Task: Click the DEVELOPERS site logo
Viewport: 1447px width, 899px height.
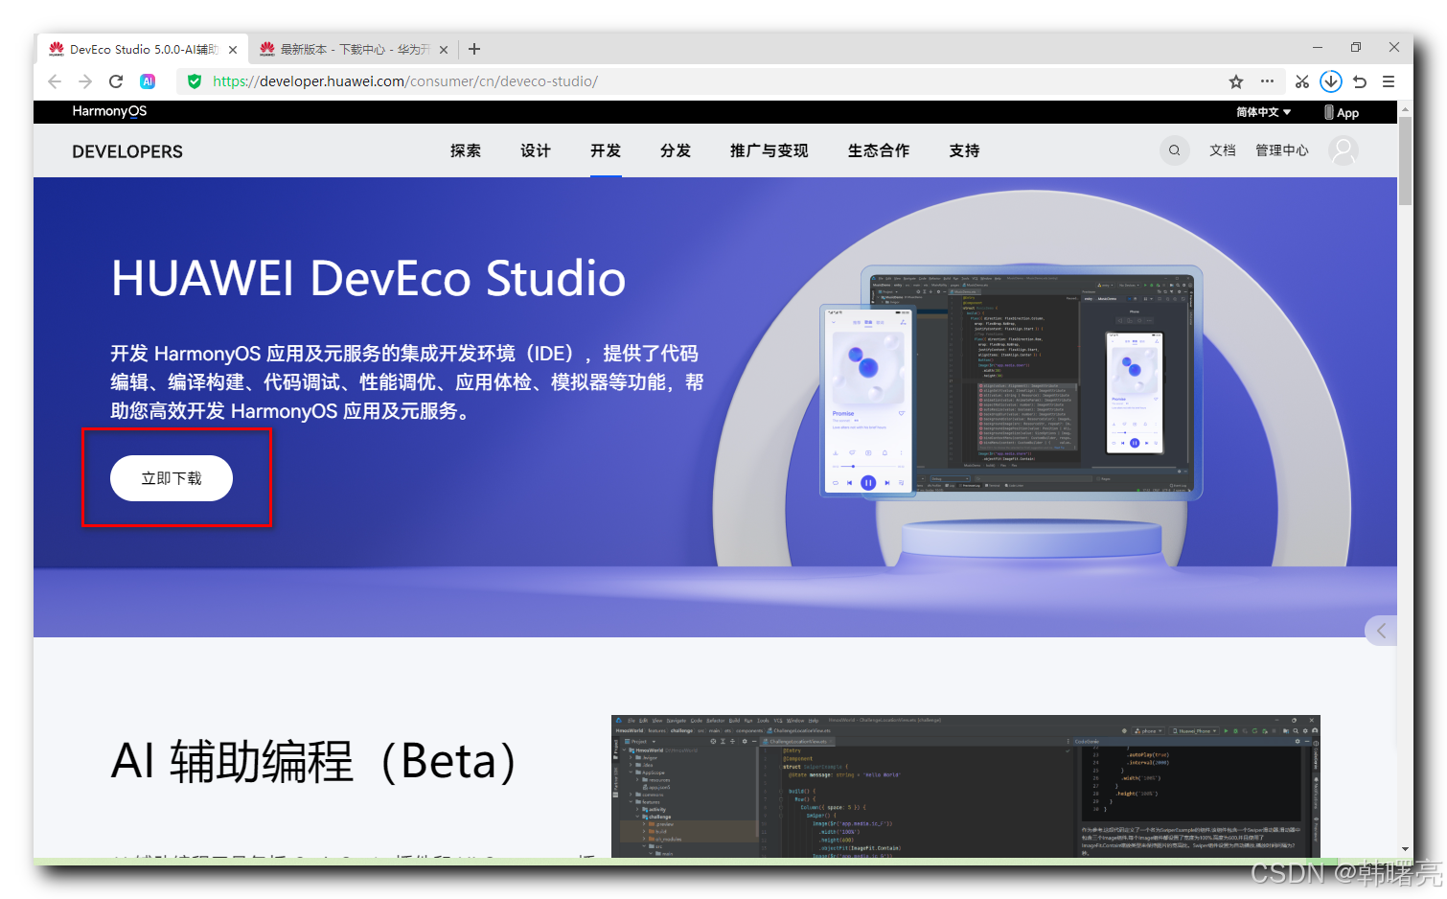Action: click(x=127, y=151)
